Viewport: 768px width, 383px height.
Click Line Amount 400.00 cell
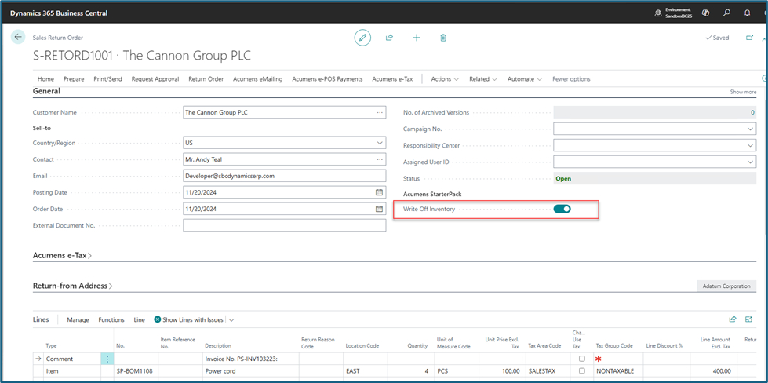pos(713,371)
